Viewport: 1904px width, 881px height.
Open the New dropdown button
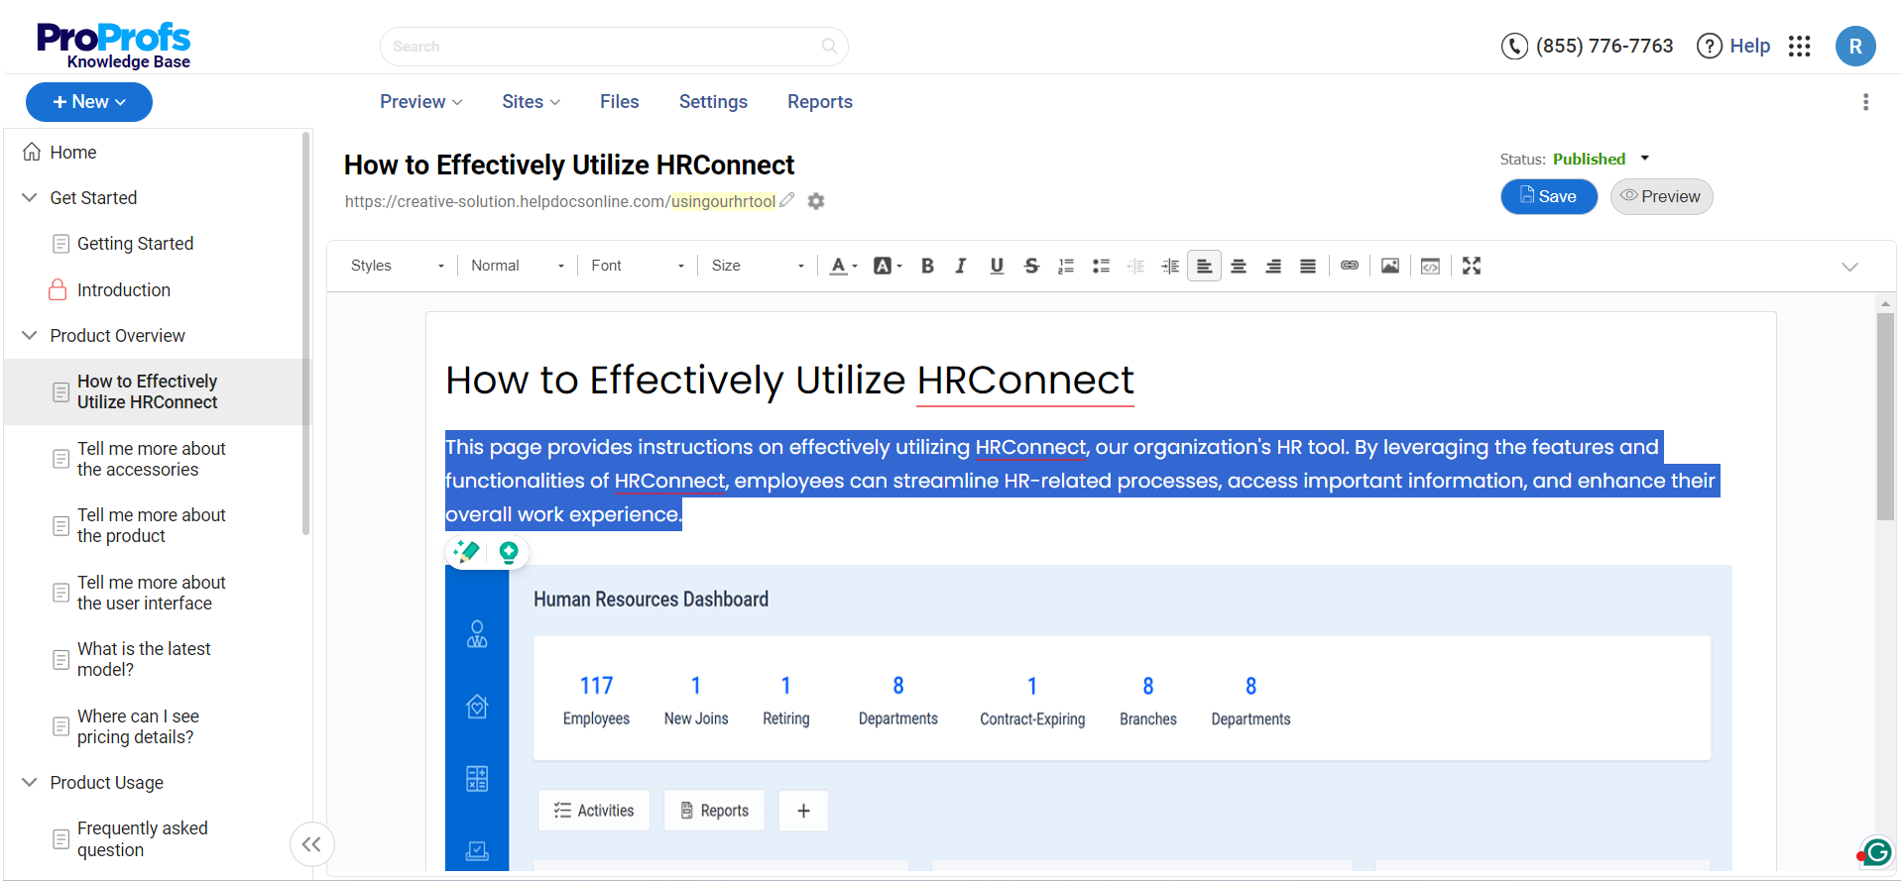(x=89, y=102)
